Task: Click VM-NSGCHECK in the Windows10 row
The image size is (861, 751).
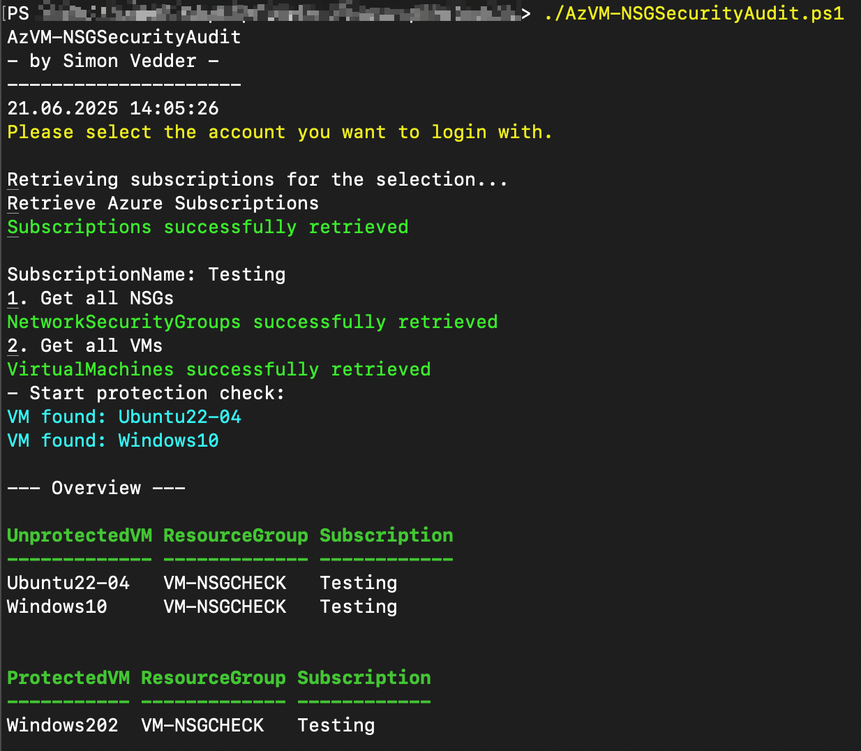Action: click(x=225, y=607)
